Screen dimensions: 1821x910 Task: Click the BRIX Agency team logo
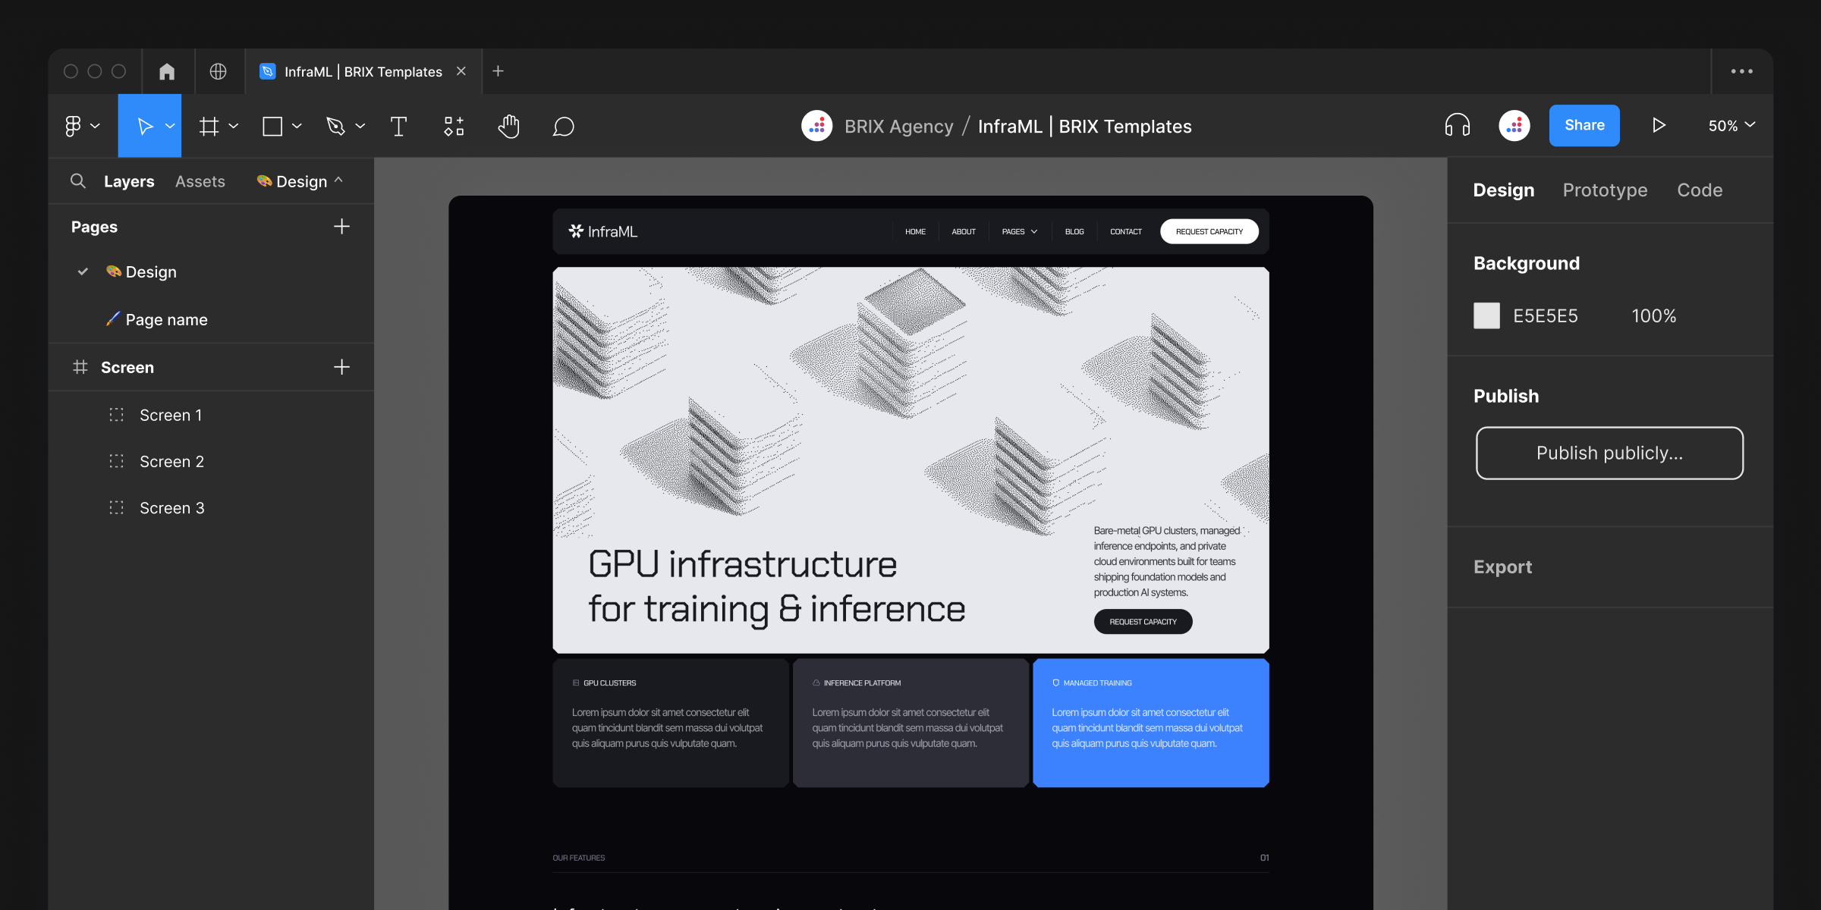point(817,126)
